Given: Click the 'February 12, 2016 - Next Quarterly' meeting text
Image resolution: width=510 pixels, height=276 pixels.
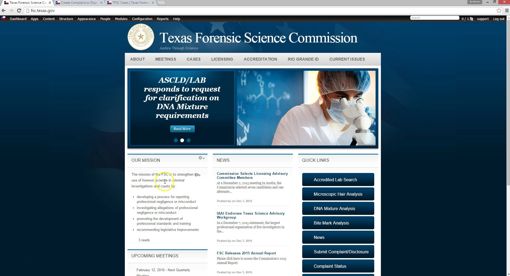Looking at the screenshot, I should point(163,270).
